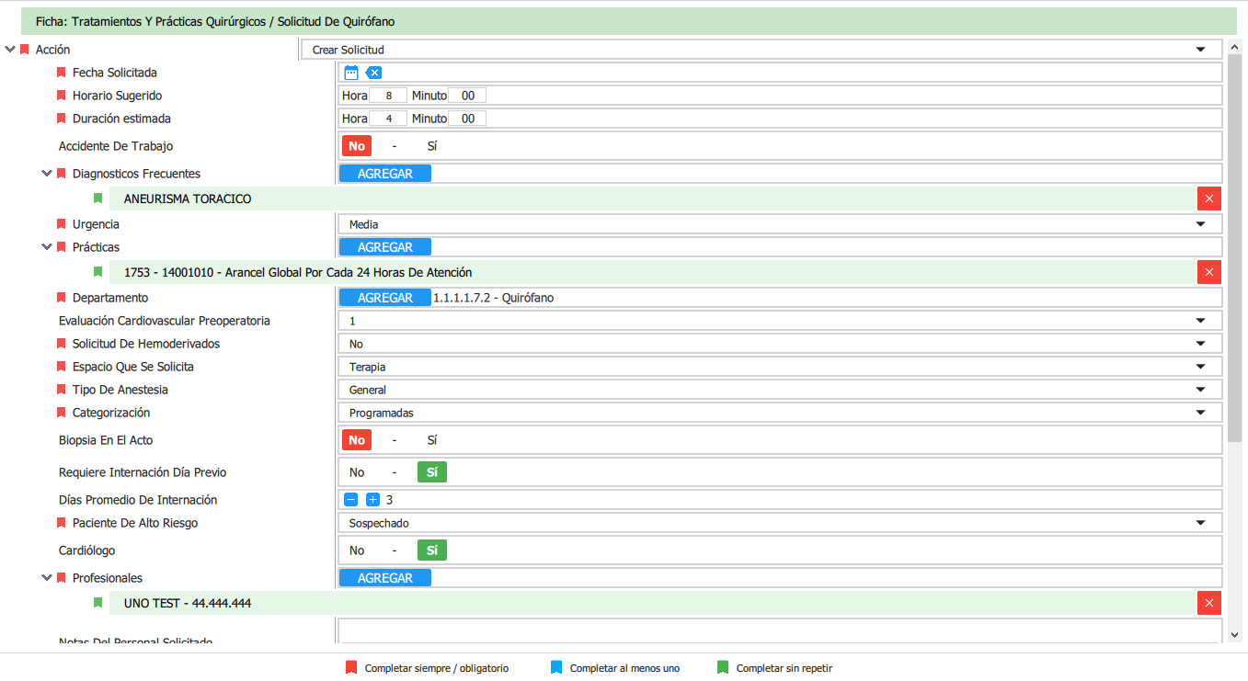Image resolution: width=1248 pixels, height=681 pixels.
Task: Click AGREGAR for Departamento
Action: coord(384,298)
